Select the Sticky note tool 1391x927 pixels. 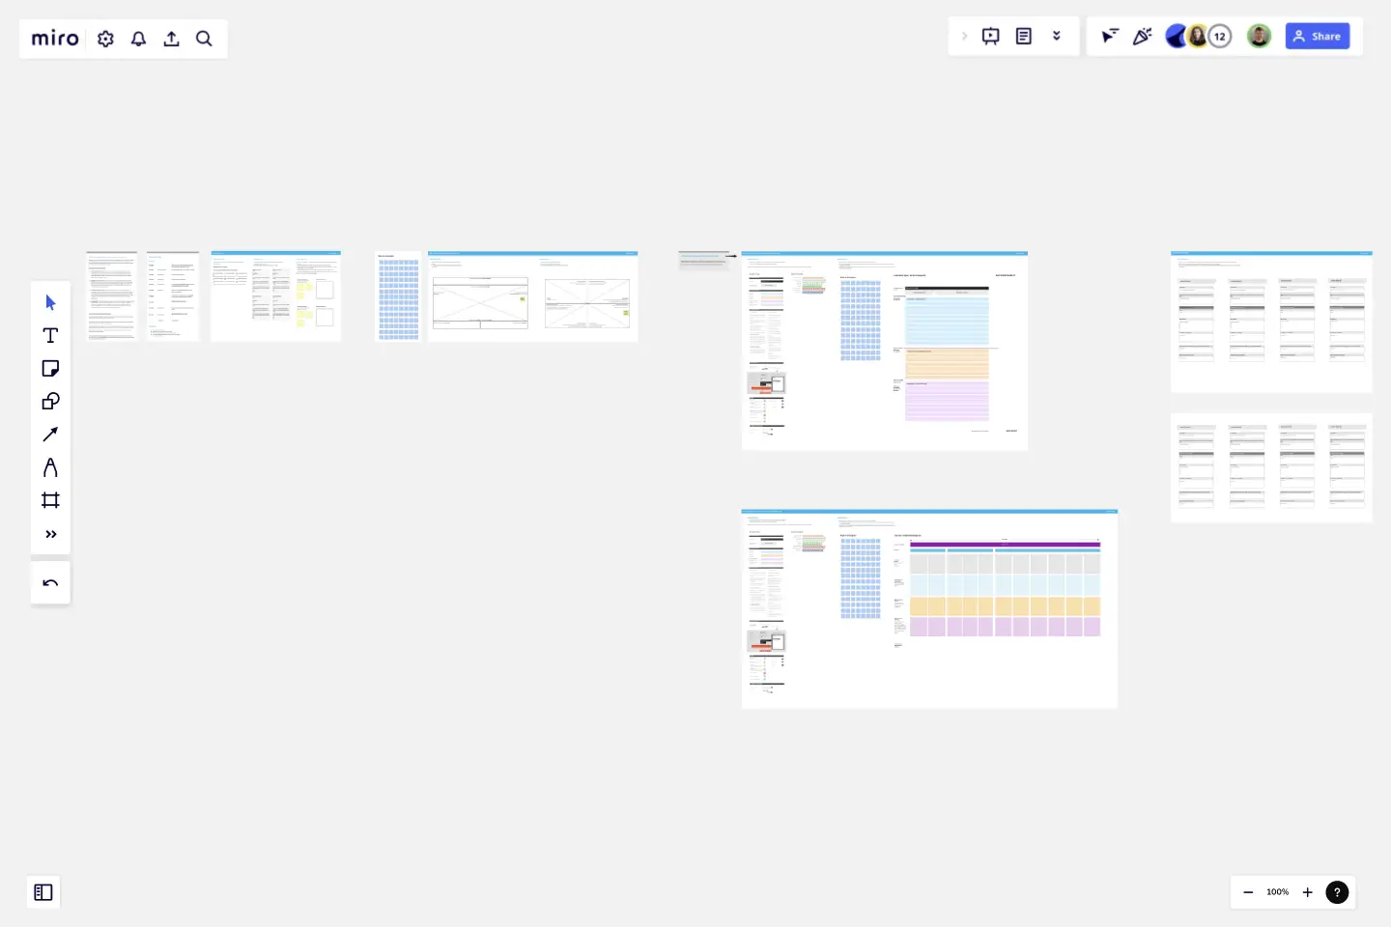tap(50, 368)
